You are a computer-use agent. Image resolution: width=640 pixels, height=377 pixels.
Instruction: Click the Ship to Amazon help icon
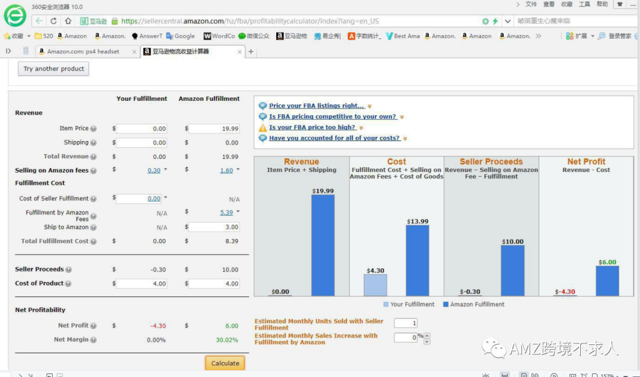point(94,228)
